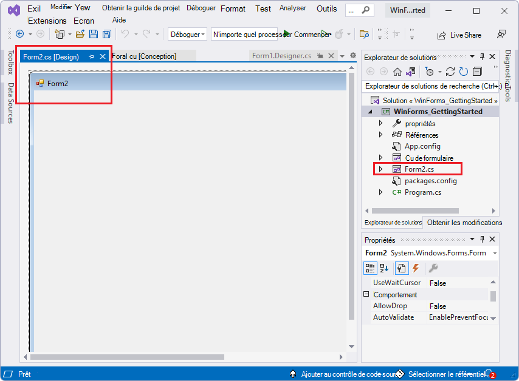
Task: Click Collapse All icon in Solution Explorer
Action: pos(477,72)
